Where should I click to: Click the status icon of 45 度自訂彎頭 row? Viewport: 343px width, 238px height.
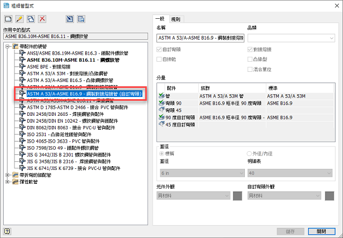tap(162, 124)
